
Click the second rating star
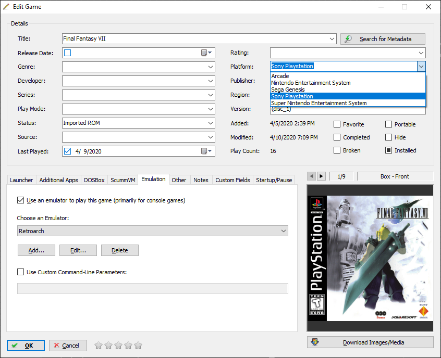(x=108, y=346)
